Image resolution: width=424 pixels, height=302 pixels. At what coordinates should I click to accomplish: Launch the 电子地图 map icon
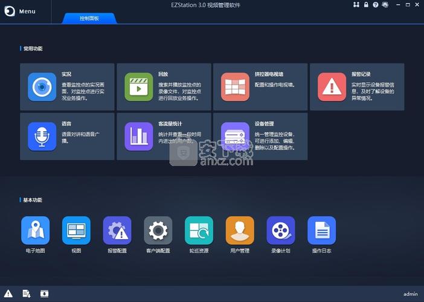click(x=36, y=230)
